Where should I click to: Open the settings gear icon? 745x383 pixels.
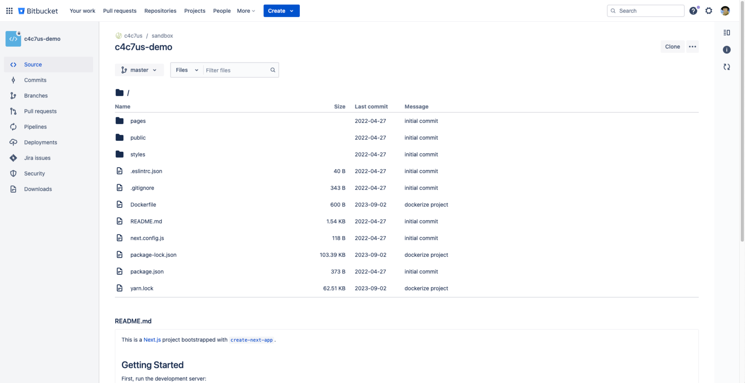(709, 11)
